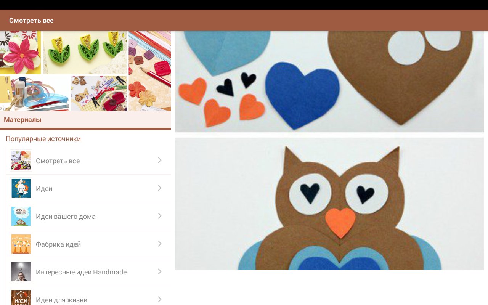The height and width of the screenshot is (305, 488).
Task: Click the Фабрика идей chevron arrow
Action: (x=160, y=244)
